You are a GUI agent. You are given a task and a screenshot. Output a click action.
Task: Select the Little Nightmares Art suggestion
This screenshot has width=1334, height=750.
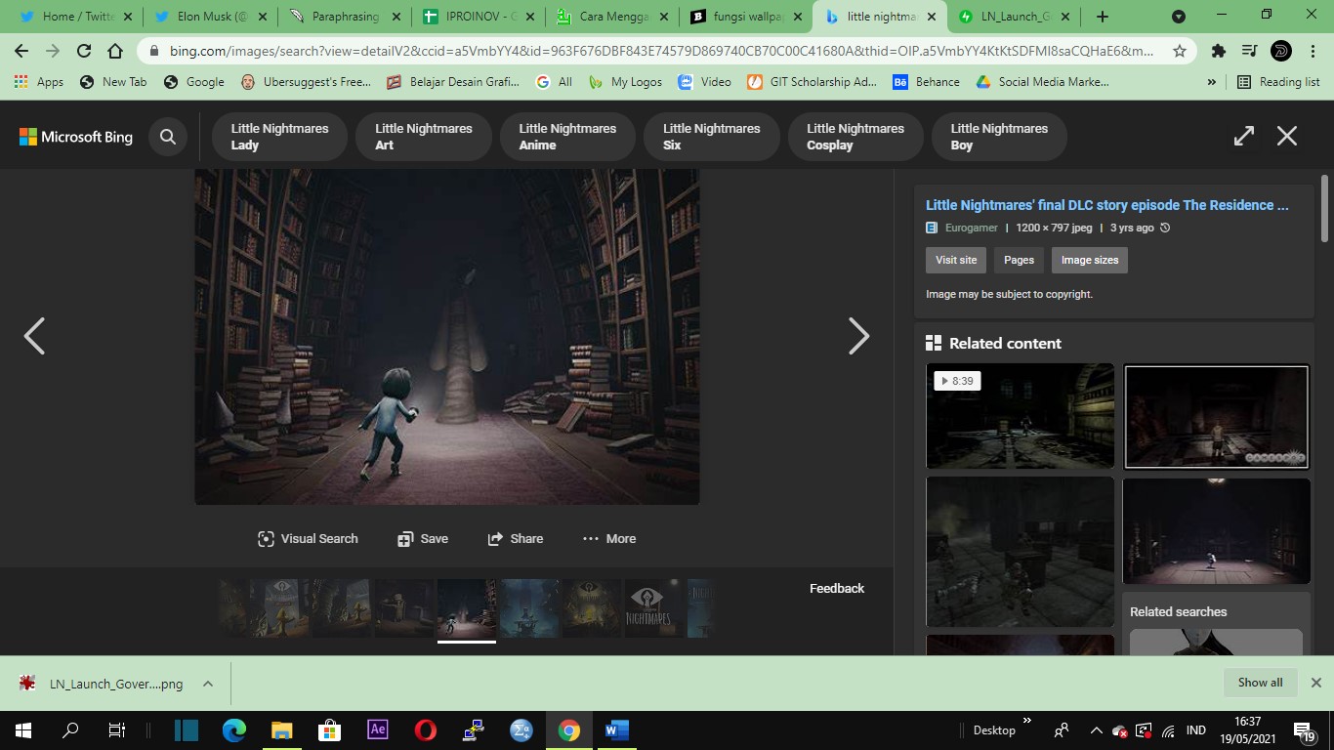tap(424, 137)
